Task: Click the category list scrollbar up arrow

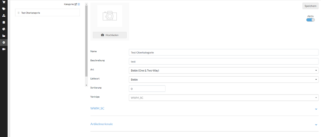Action: click(x=86, y=4)
